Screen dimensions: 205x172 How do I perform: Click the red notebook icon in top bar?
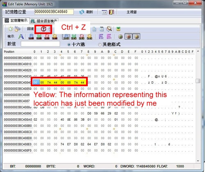112,12
